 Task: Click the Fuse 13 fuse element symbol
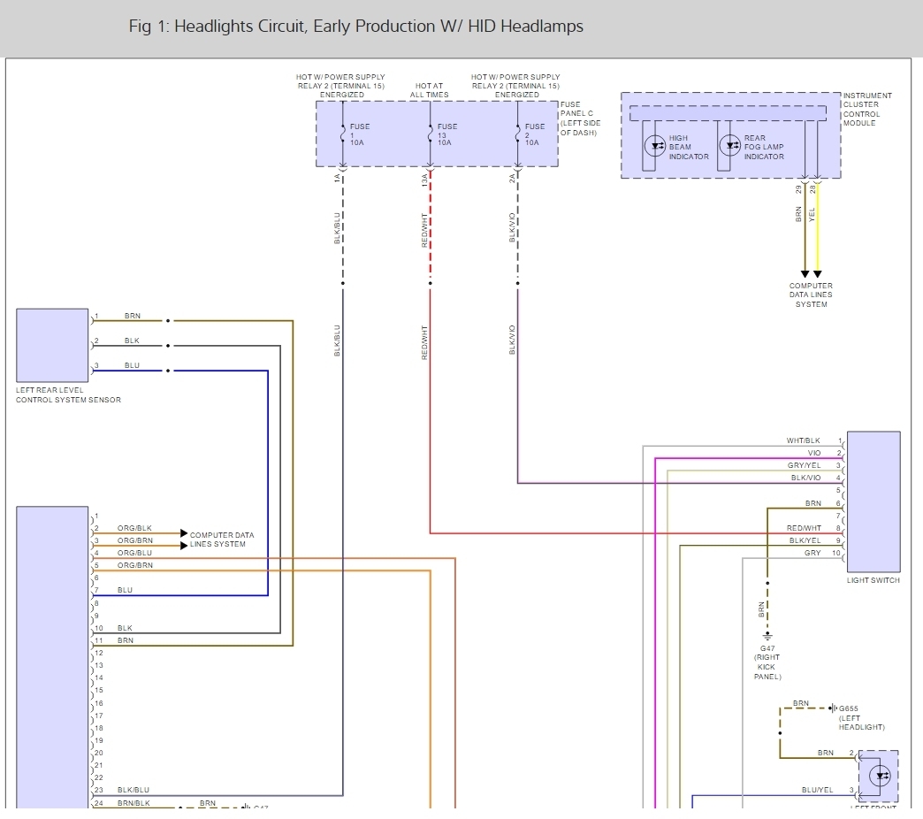(430, 134)
